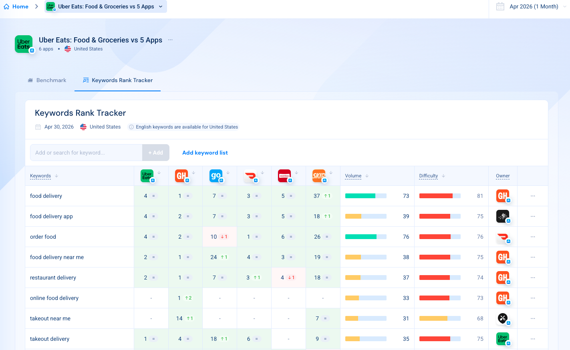
Task: Click the Seamless column app icon
Action: pyautogui.click(x=285, y=176)
